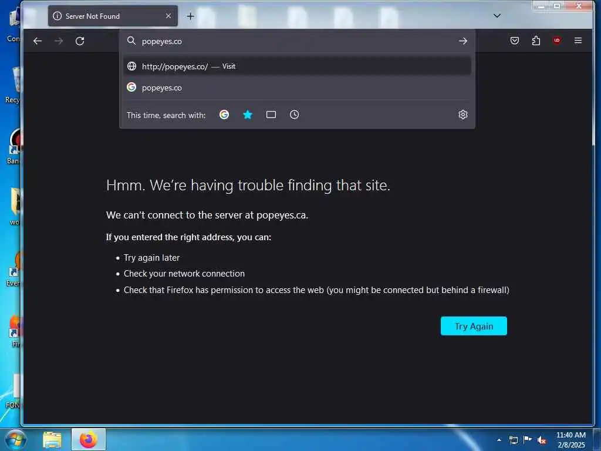Select Google search suggestion popeyes.co

tap(297, 87)
